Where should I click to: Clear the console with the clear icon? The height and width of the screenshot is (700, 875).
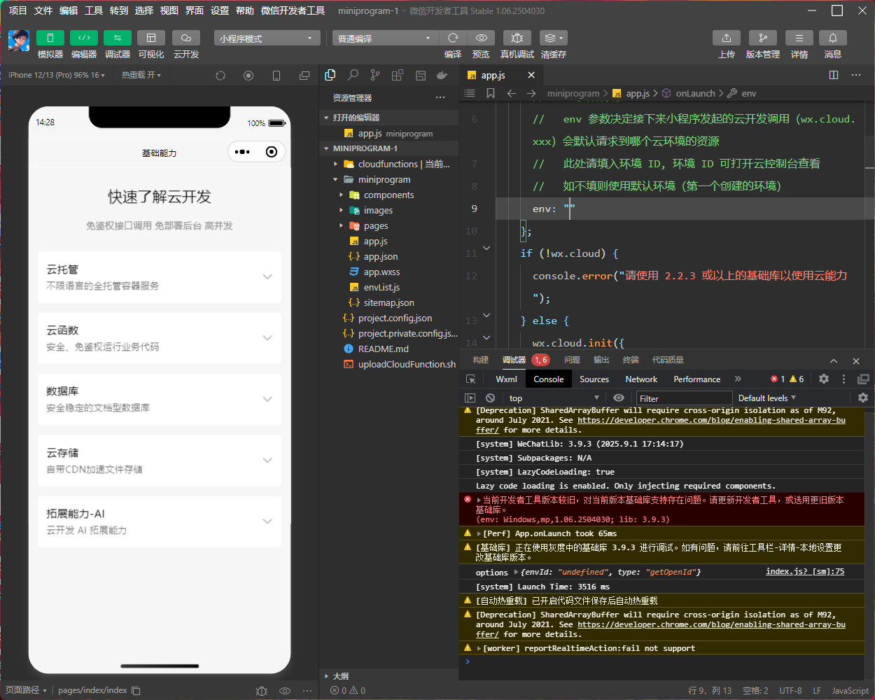[491, 398]
